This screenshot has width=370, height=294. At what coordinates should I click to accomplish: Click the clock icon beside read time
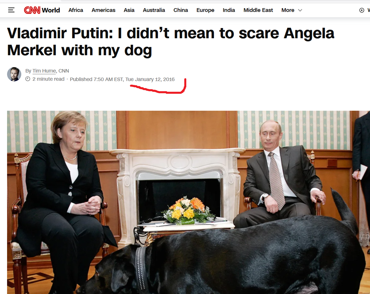28,79
